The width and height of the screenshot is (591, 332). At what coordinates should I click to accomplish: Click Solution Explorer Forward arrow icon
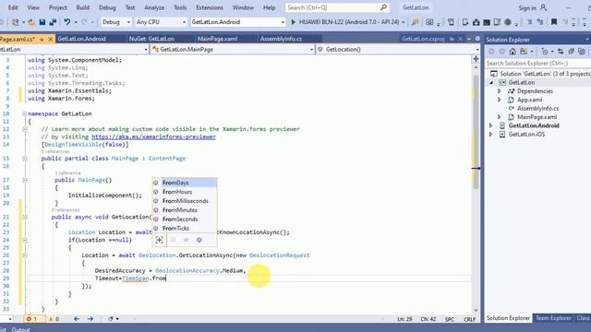pyautogui.click(x=502, y=52)
